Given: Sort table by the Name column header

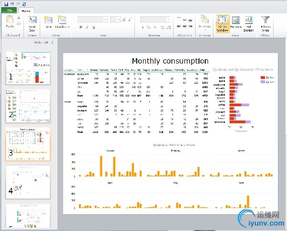Looking at the screenshot, I should tap(80, 70).
